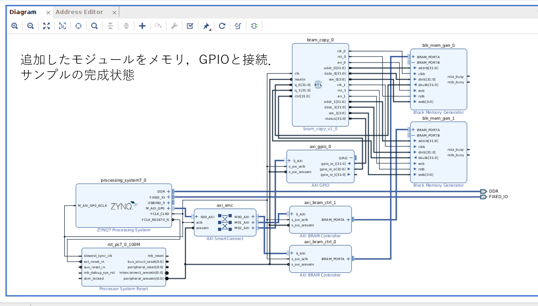Image resolution: width=538 pixels, height=306 pixels.
Task: Click the Zoom Fit icon
Action: (x=46, y=26)
